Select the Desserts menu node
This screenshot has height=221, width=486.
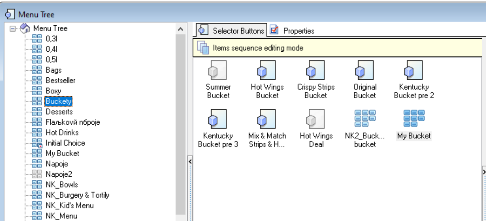[59, 111]
